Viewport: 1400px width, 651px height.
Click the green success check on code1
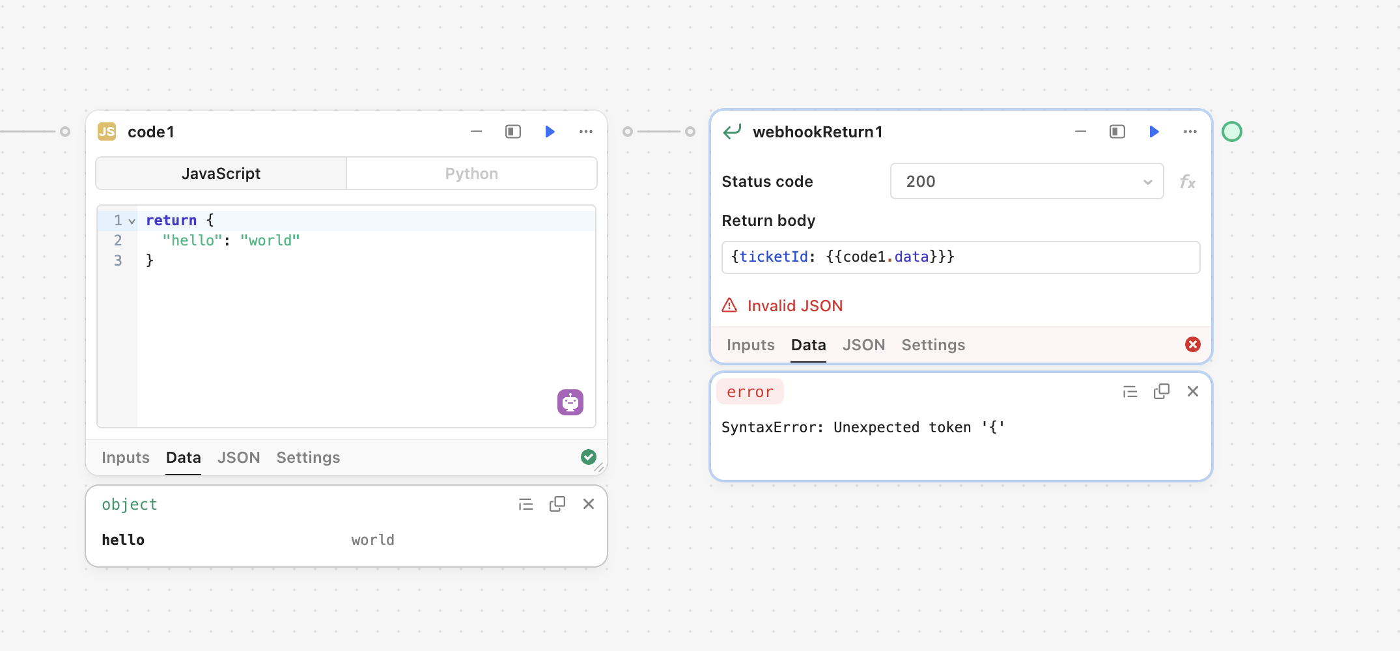coord(588,457)
